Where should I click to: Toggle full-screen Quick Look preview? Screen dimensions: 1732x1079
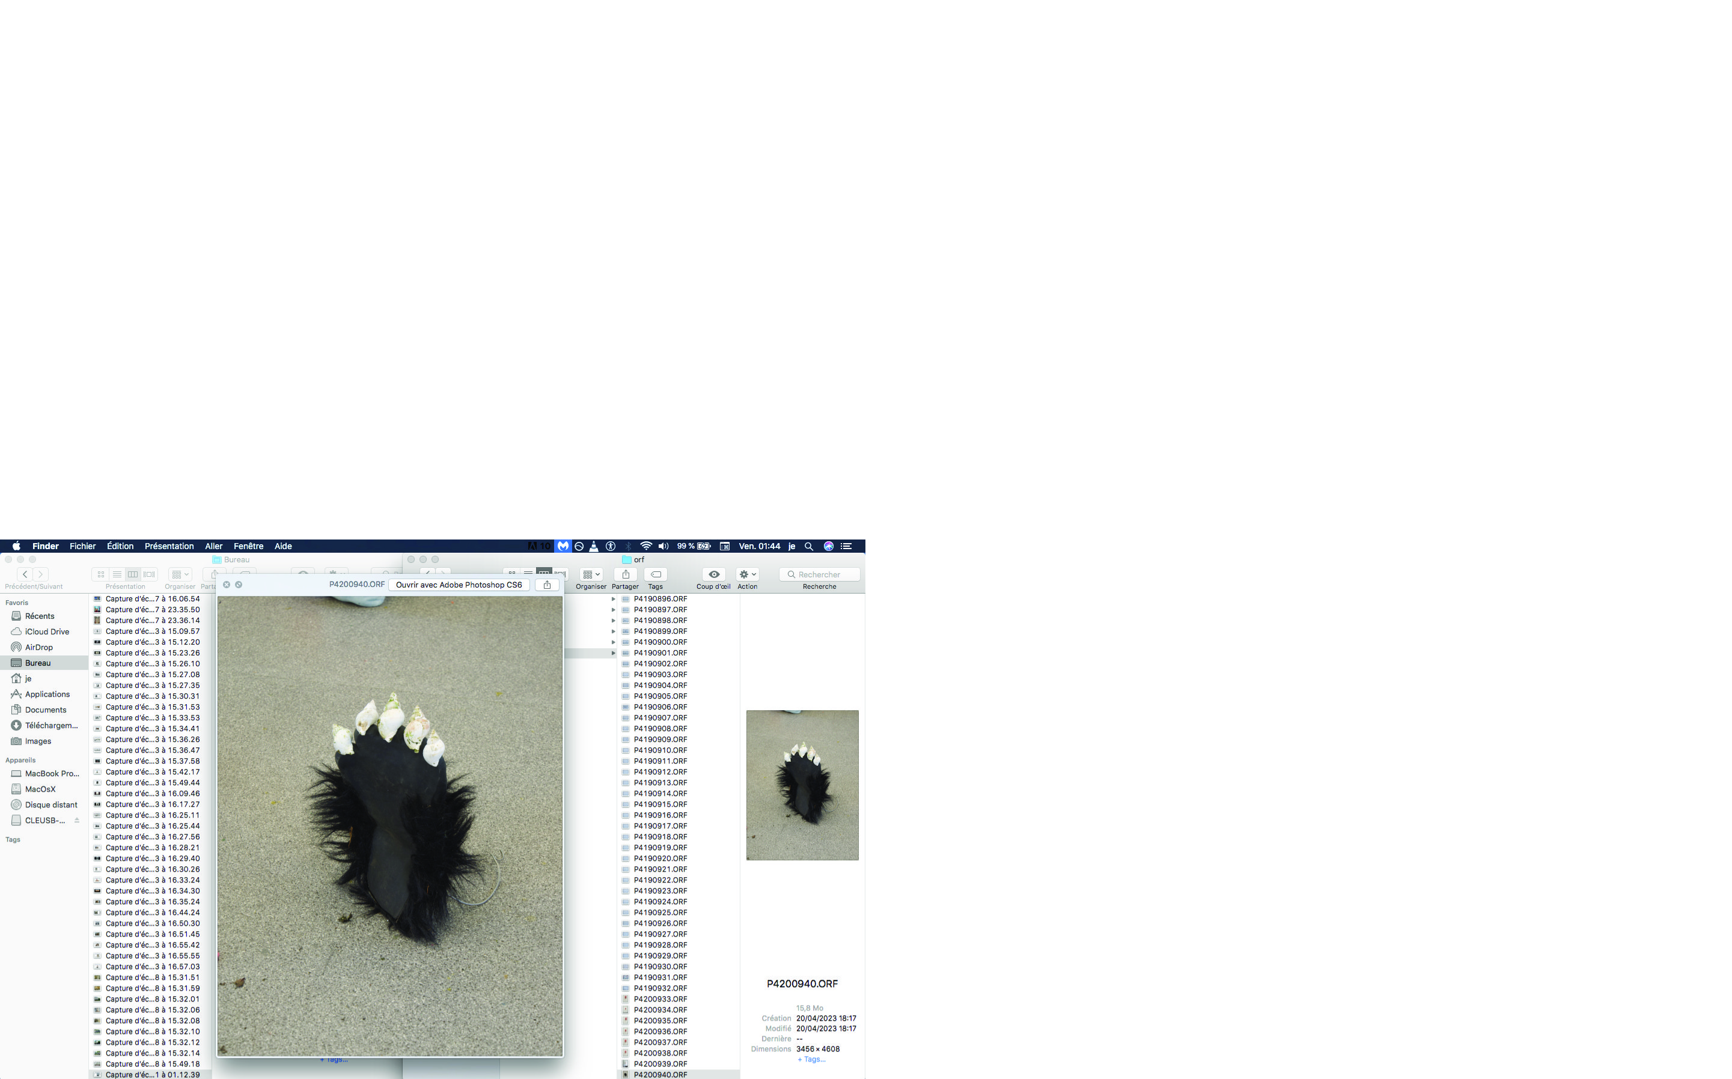coord(239,585)
